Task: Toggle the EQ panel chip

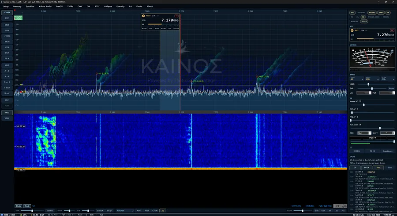Action: pos(363,17)
